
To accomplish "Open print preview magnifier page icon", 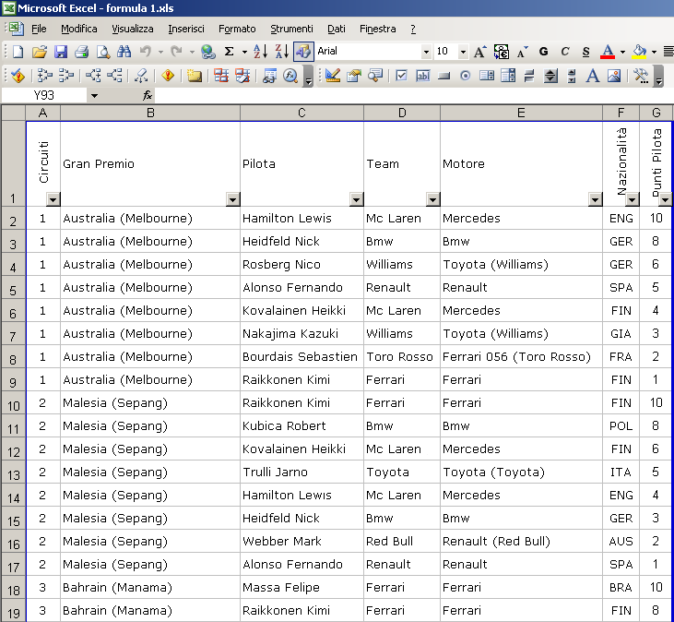I will click(102, 52).
